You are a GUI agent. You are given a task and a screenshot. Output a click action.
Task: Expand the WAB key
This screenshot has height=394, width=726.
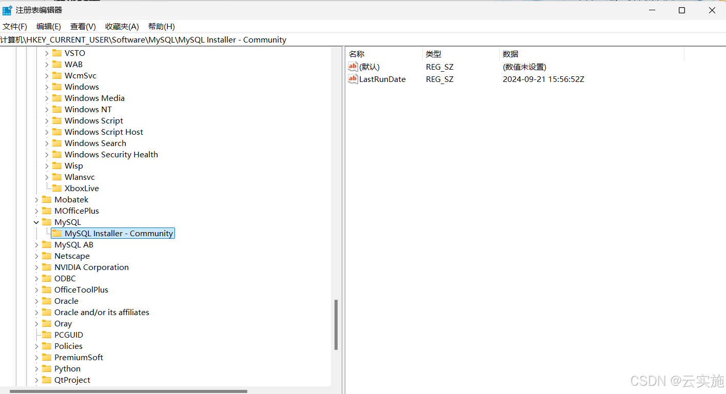47,65
